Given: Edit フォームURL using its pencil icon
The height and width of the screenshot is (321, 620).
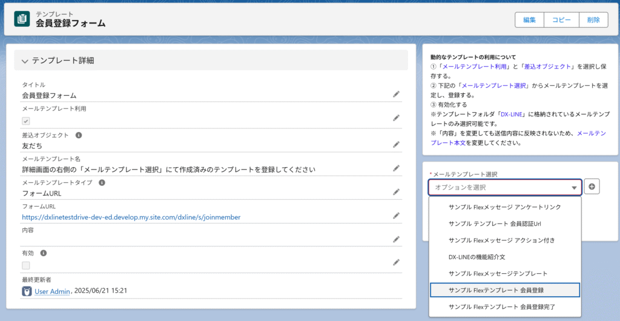Looking at the screenshot, I should click(396, 216).
